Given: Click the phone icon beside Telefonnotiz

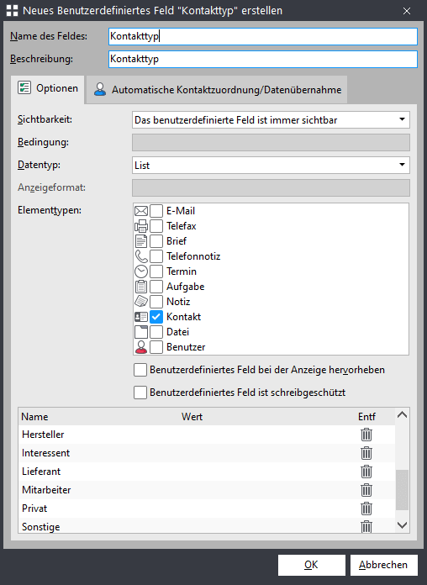Looking at the screenshot, I should coord(141,256).
